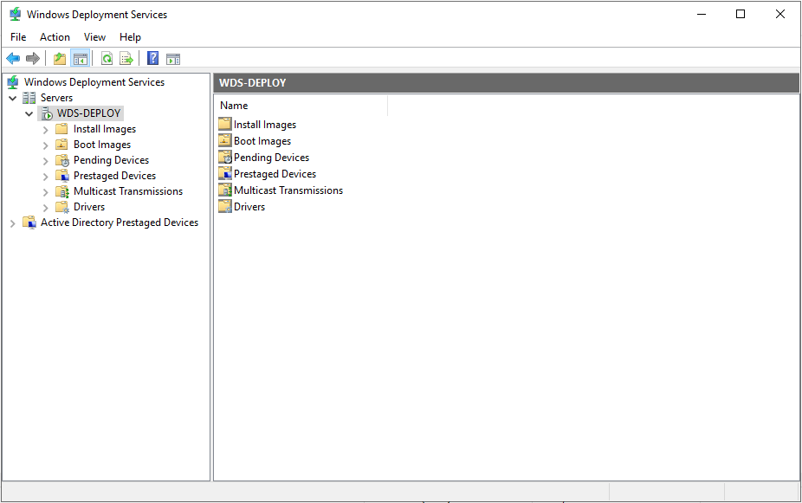The height and width of the screenshot is (503, 802).
Task: Open the Action menu
Action: click(x=55, y=37)
